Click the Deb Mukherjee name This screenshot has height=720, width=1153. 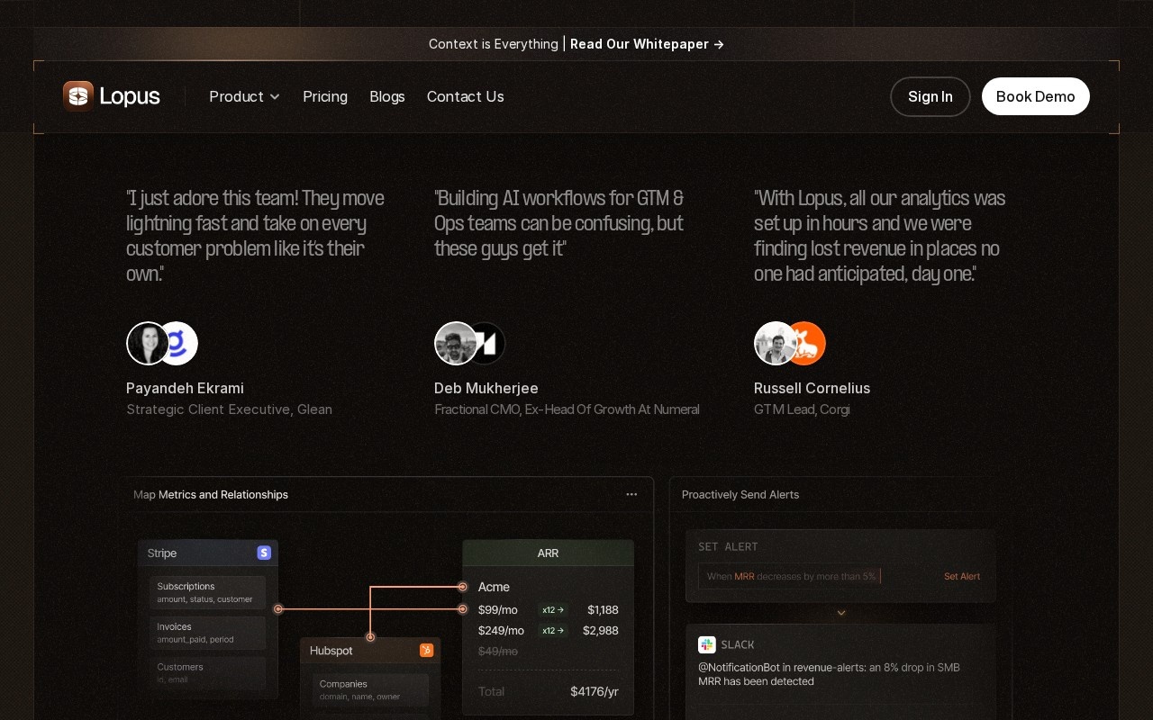486,388
